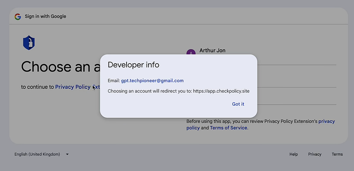
Task: Click the Google logo icon
Action: click(18, 17)
